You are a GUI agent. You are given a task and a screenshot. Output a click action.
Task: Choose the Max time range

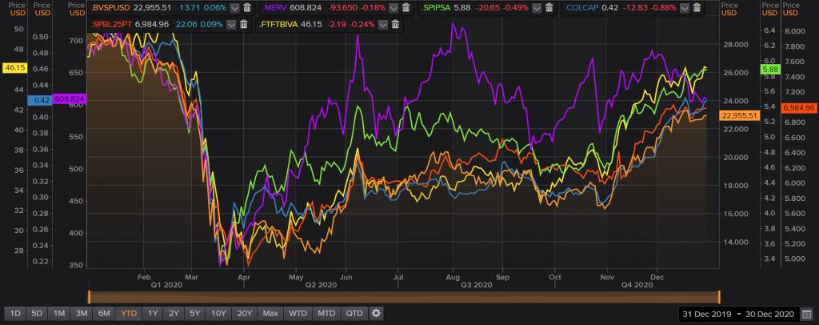[x=270, y=313]
